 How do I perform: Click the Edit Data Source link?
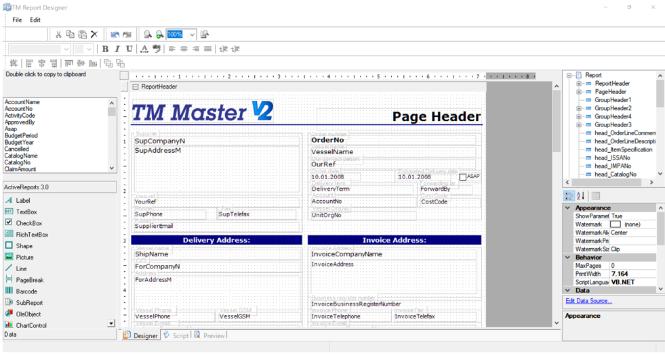point(588,301)
